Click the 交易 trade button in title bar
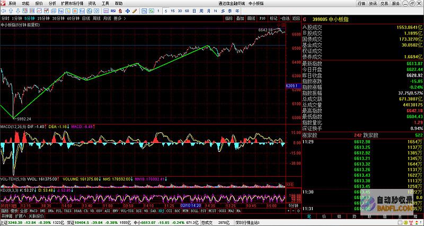This screenshot has width=424, height=226. point(384,4)
